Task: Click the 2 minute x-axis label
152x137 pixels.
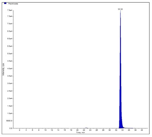Action: [x=20, y=130]
